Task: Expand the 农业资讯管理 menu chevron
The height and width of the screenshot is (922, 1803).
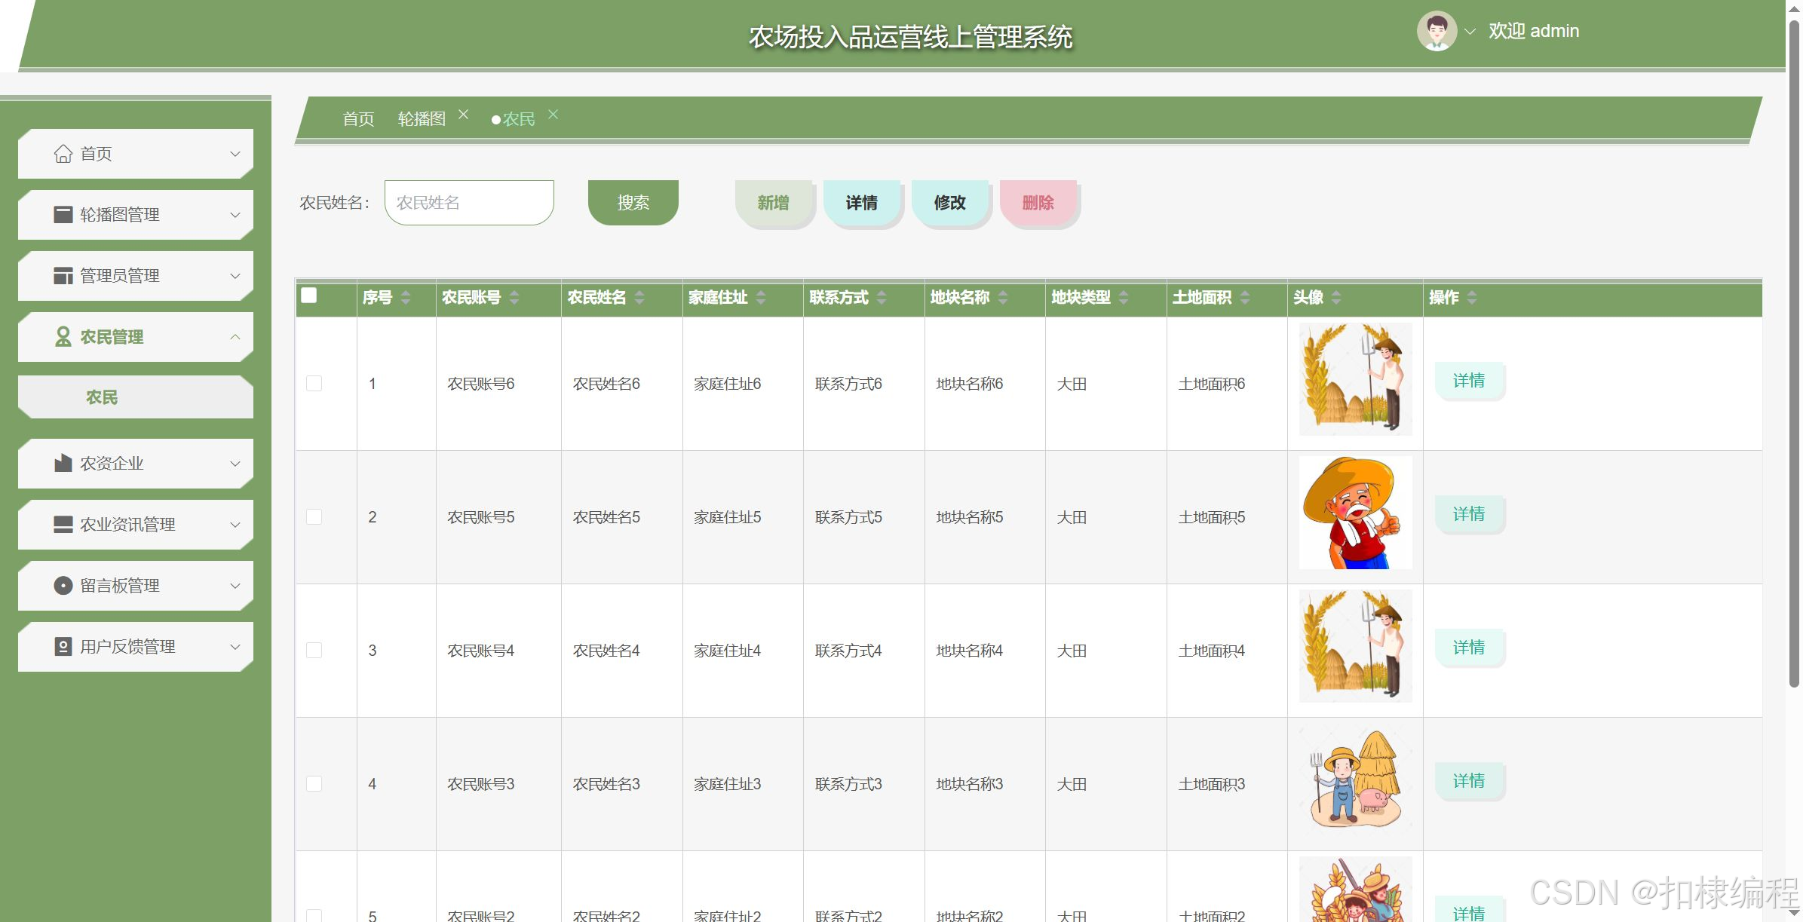Action: 235,525
